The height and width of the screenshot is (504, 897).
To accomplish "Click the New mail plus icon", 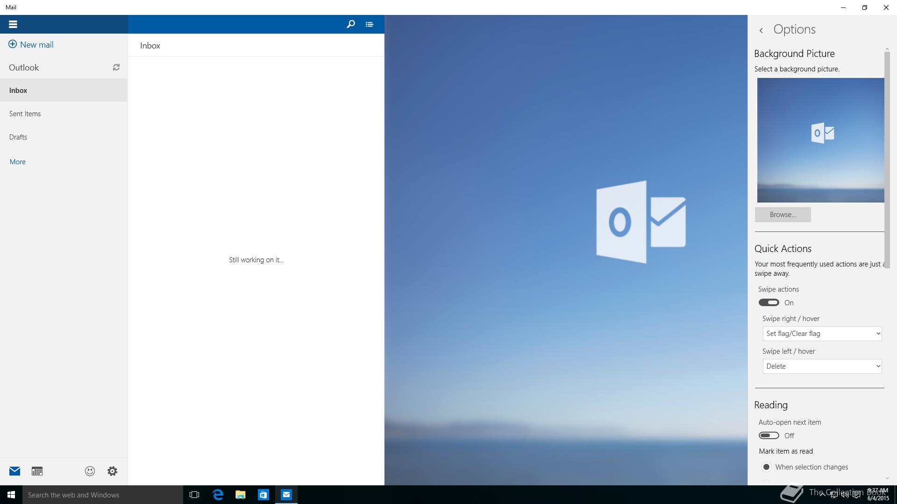I will (13, 44).
